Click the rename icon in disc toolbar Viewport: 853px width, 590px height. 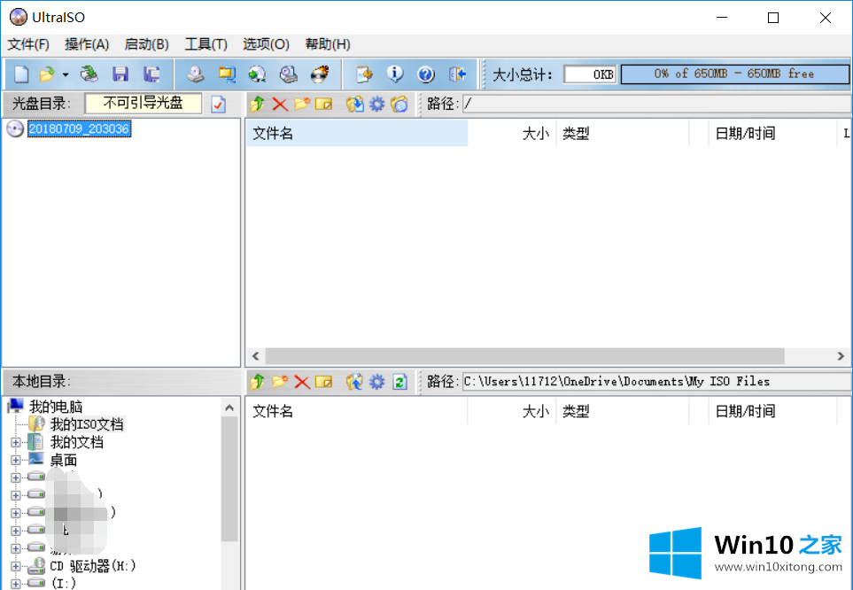(x=323, y=104)
